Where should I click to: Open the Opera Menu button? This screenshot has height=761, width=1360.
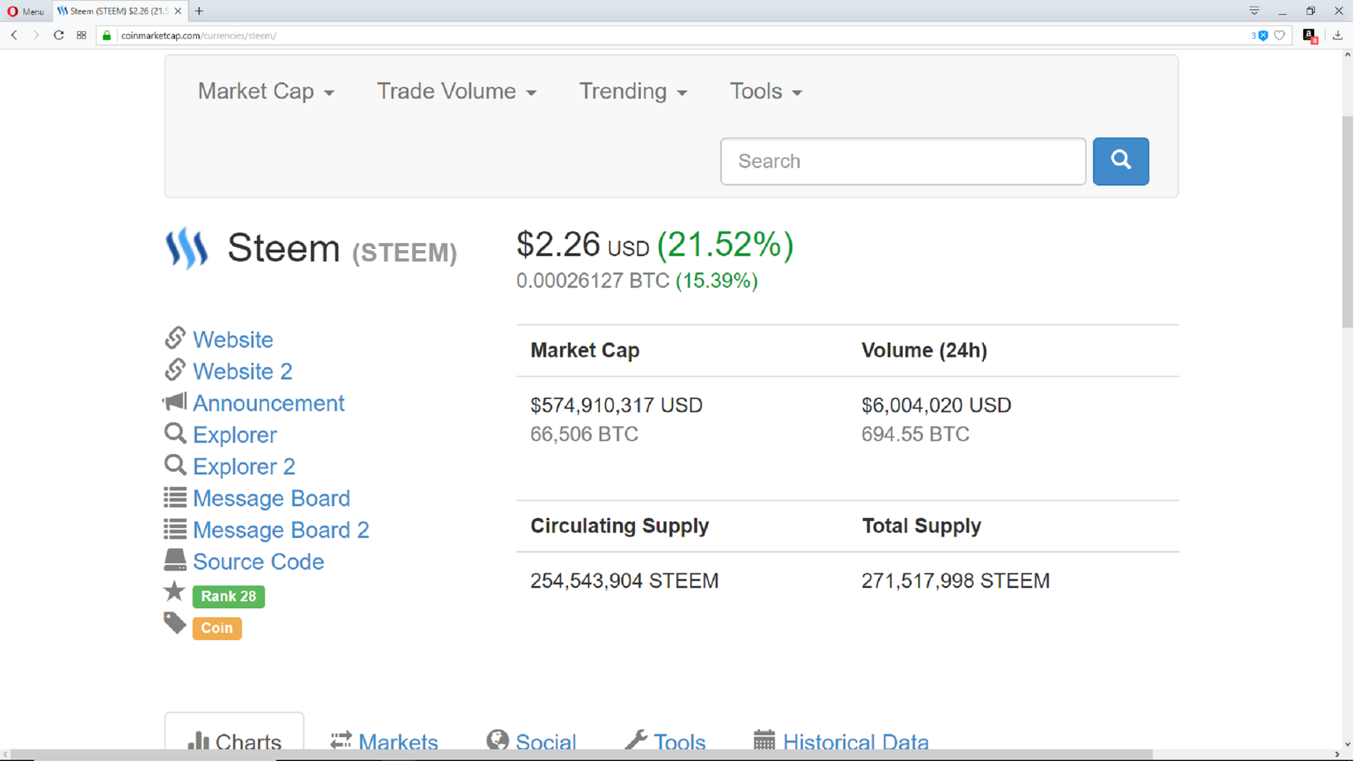[26, 11]
